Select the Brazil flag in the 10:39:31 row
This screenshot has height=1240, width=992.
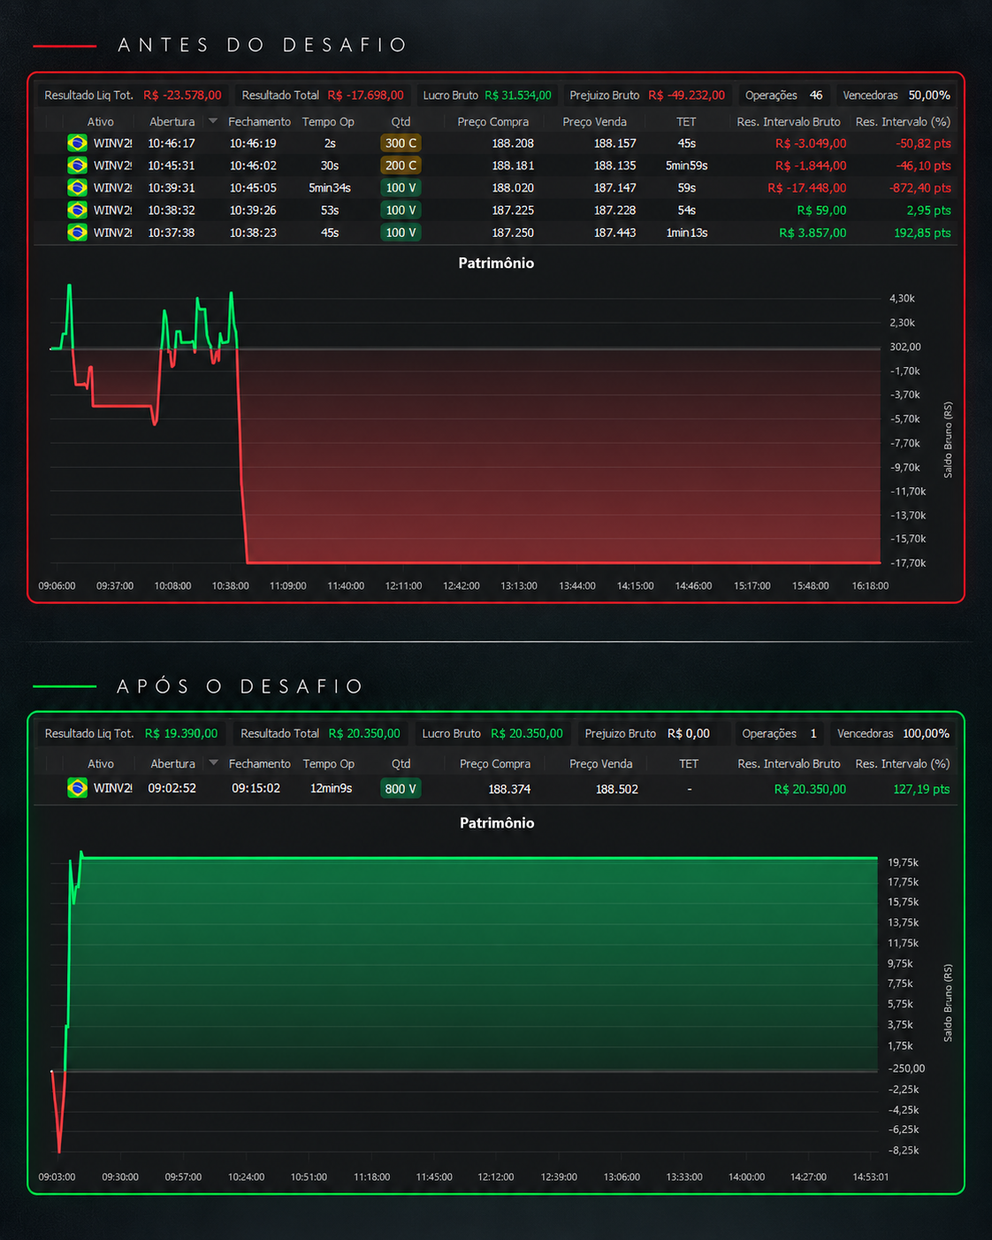click(78, 188)
